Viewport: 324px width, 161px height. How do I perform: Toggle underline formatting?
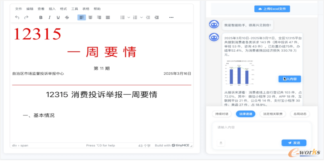pyautogui.click(x=58, y=17)
